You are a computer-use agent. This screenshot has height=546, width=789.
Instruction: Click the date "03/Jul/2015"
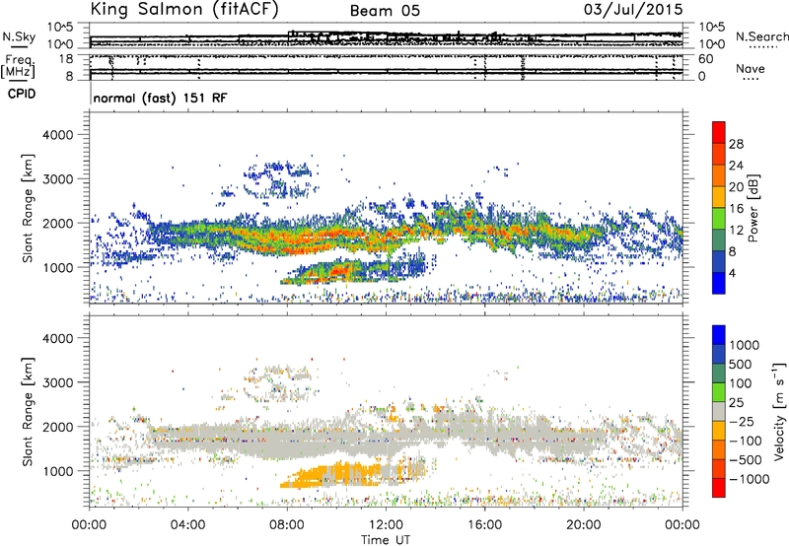click(633, 10)
